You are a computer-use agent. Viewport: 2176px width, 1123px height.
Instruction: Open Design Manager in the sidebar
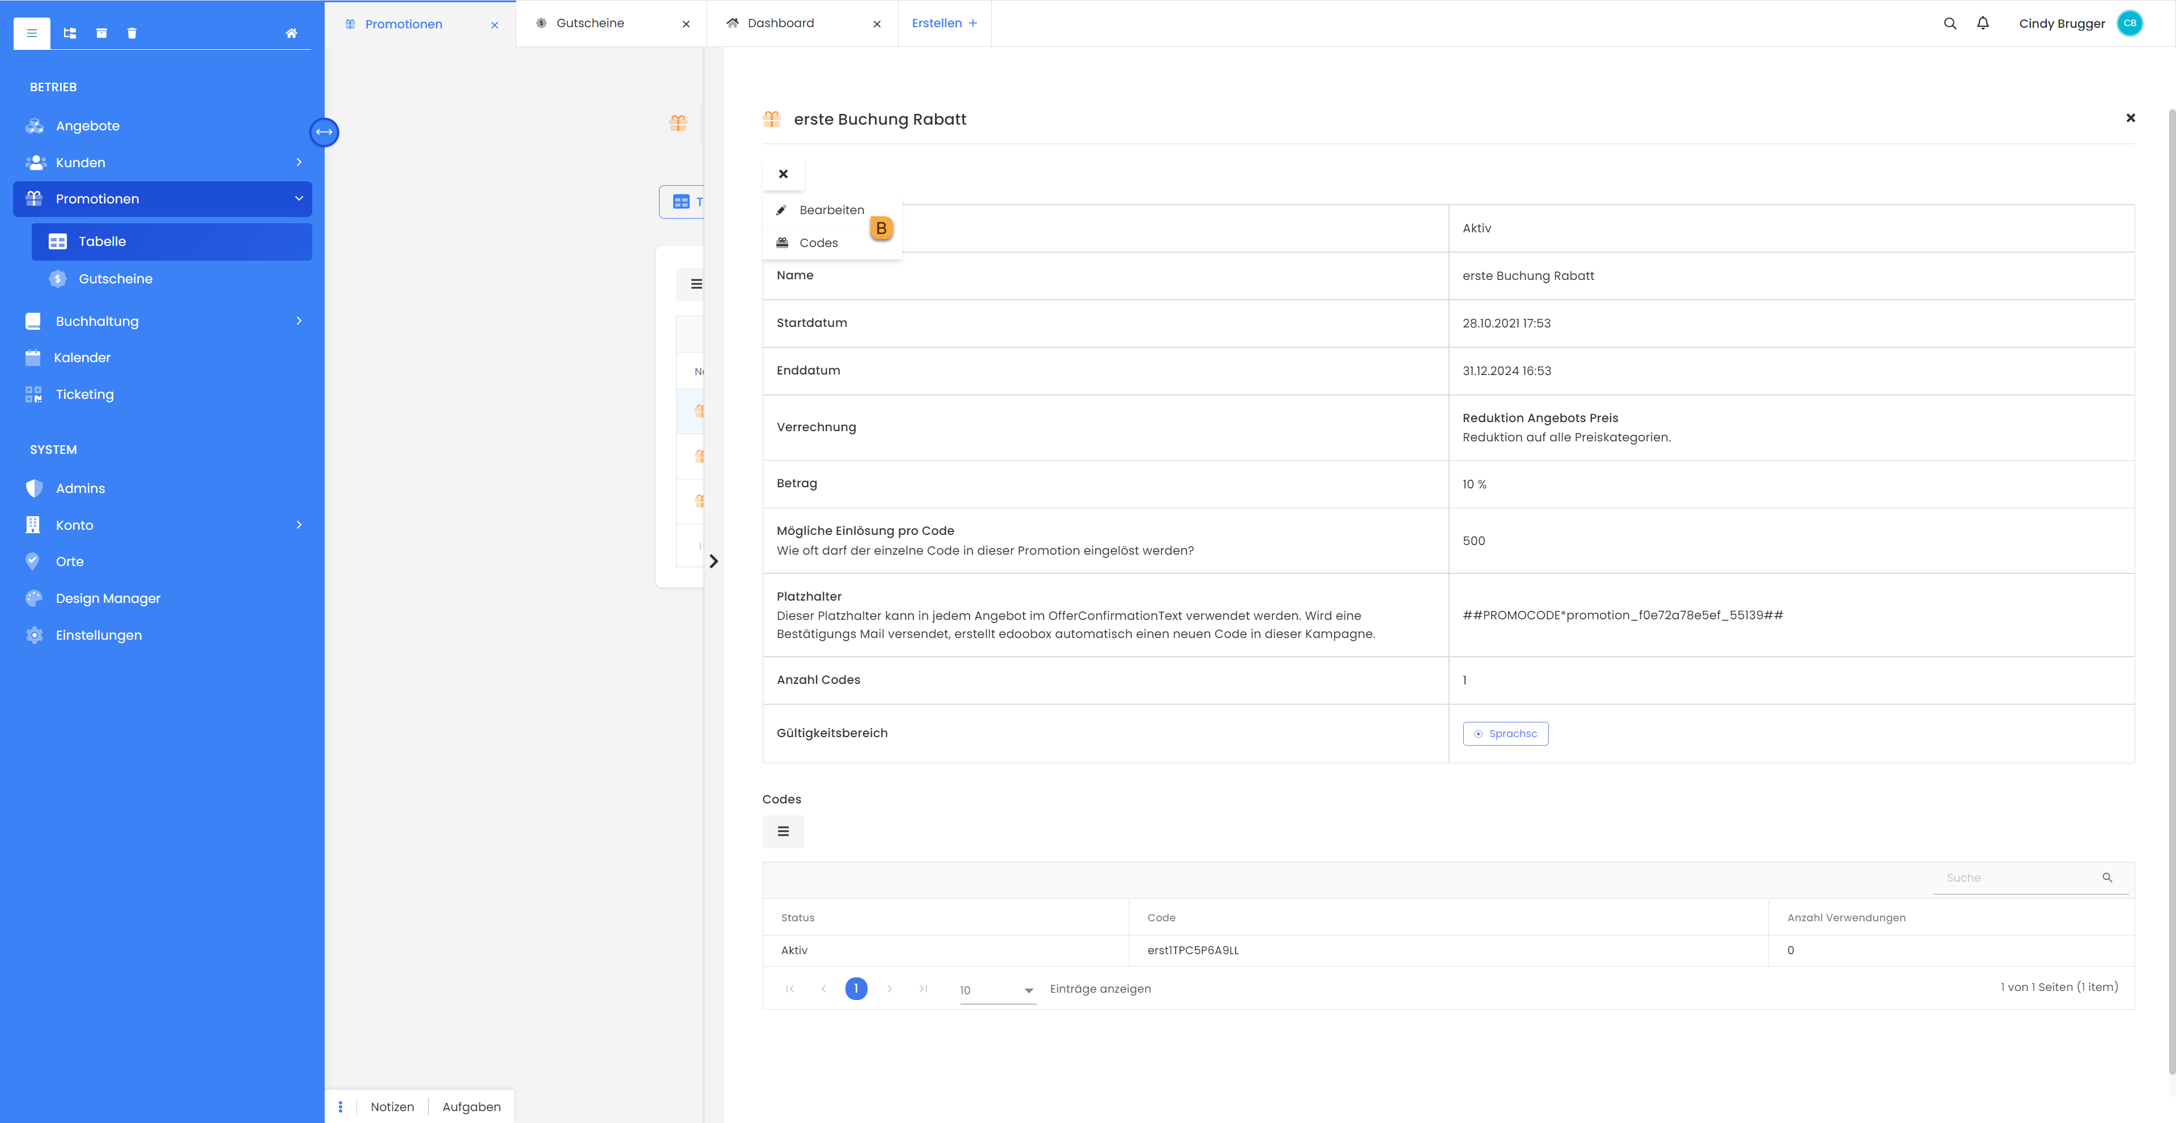pos(108,598)
